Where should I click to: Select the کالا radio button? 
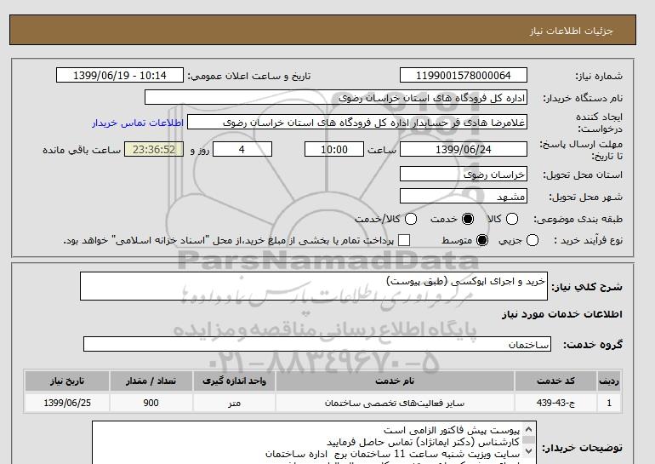coord(512,219)
